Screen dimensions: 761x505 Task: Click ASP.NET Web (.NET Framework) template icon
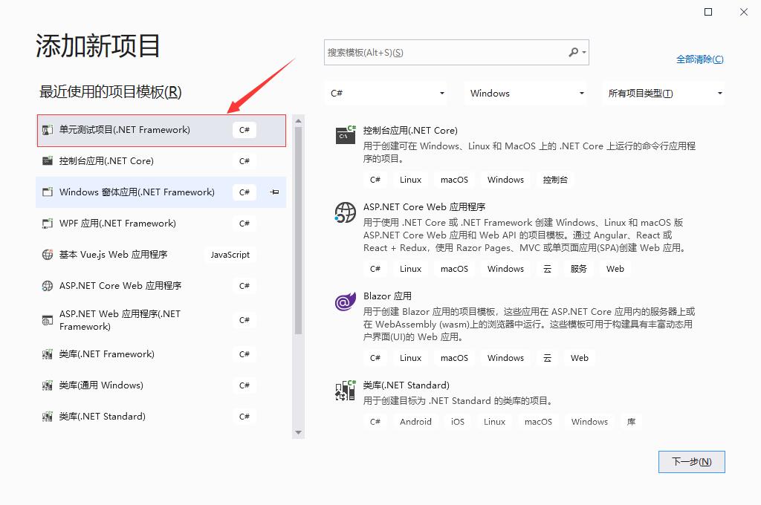click(47, 320)
